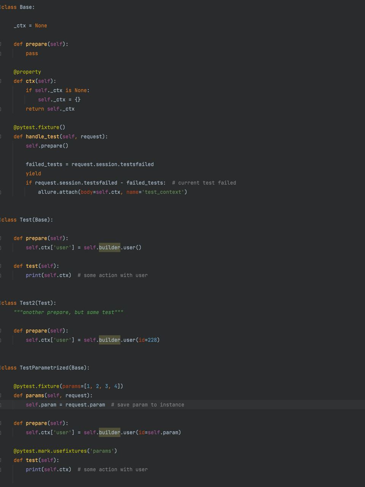Place cursor on '_ctx = None' assignment
Viewport: 365px width, 487px height.
click(30, 26)
